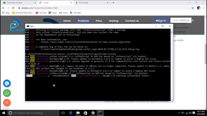Click the npm fetchMetadata progress bar
207x116 pixels.
[38, 76]
